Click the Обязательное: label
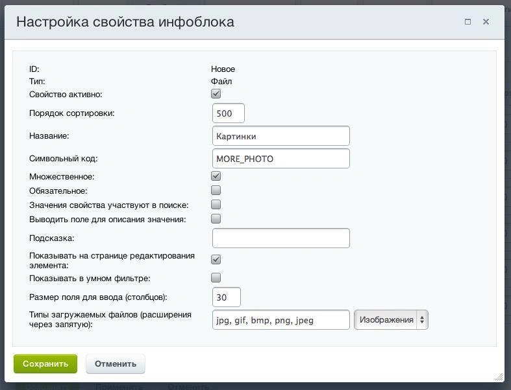 pyautogui.click(x=58, y=191)
